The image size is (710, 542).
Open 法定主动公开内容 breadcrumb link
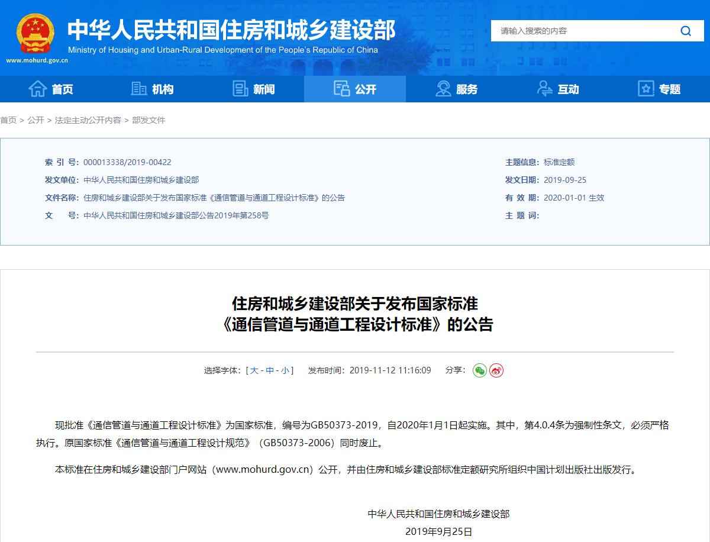point(88,120)
